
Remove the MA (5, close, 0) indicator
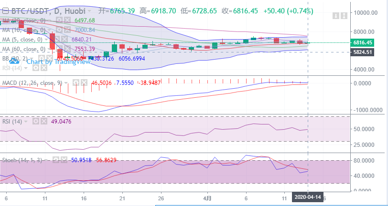coord(65,39)
